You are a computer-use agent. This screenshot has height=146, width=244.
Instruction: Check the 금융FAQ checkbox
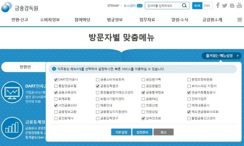pyautogui.click(x=143, y=99)
